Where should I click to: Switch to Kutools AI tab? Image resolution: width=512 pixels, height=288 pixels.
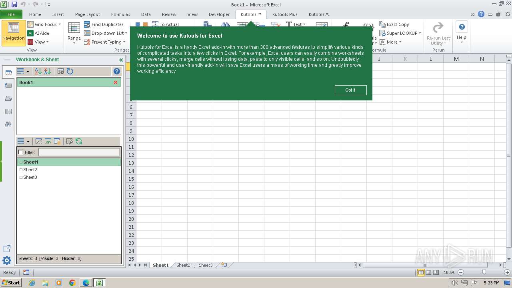click(x=319, y=14)
